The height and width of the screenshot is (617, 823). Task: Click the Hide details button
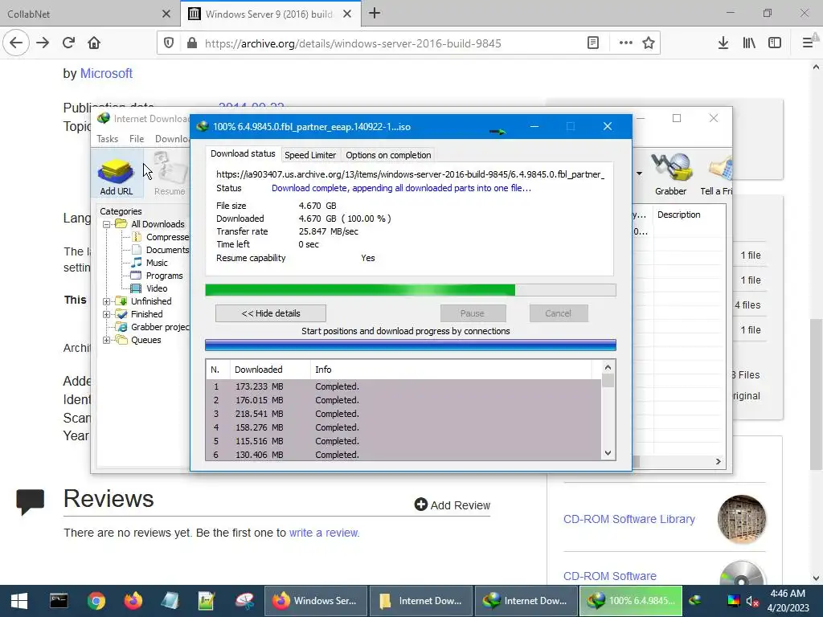click(270, 313)
